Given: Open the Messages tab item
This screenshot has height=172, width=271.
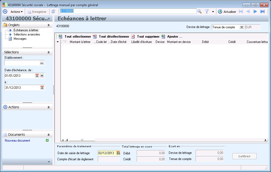Looking at the screenshot, I should click(x=20, y=39).
